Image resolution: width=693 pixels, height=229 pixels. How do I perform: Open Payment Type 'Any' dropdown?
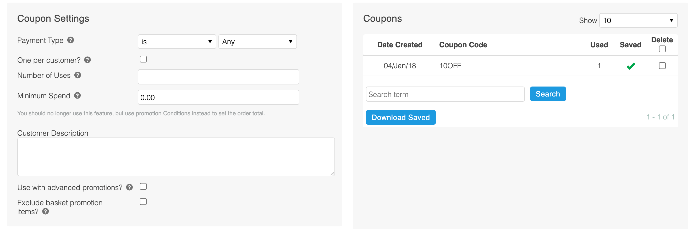pos(257,42)
